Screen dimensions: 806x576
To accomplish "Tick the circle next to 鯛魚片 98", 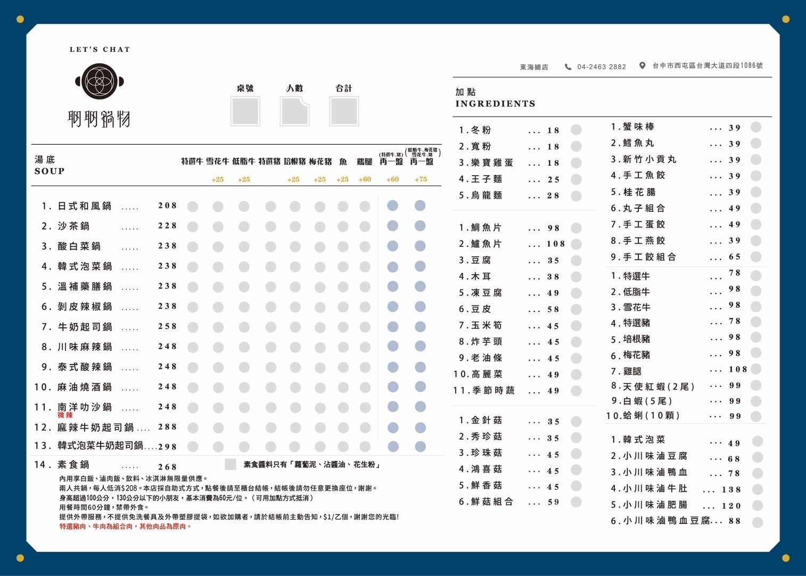I will point(576,228).
